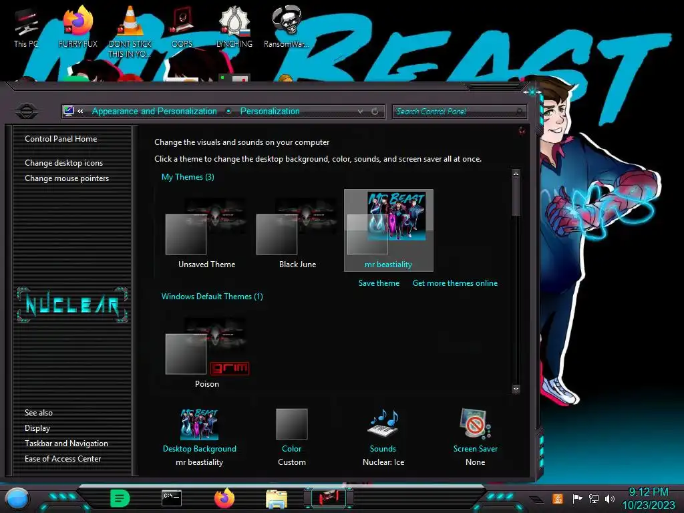Click the My Themes (3) heading

click(x=188, y=176)
